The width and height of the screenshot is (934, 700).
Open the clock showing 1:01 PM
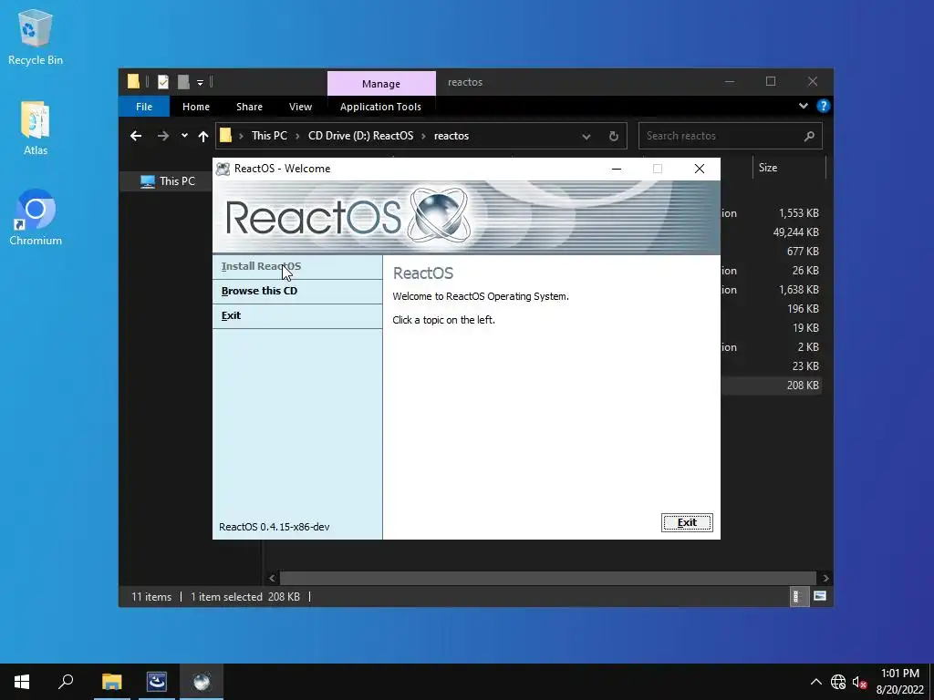coord(899,682)
